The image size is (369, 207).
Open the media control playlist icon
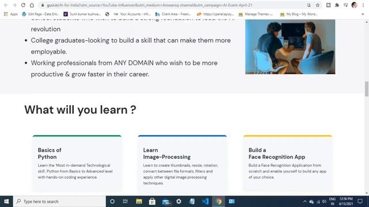click(x=345, y=5)
